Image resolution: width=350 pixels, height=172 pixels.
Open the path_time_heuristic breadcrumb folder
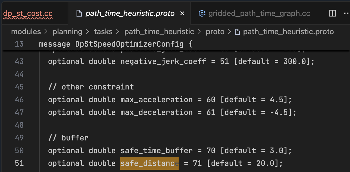click(159, 32)
